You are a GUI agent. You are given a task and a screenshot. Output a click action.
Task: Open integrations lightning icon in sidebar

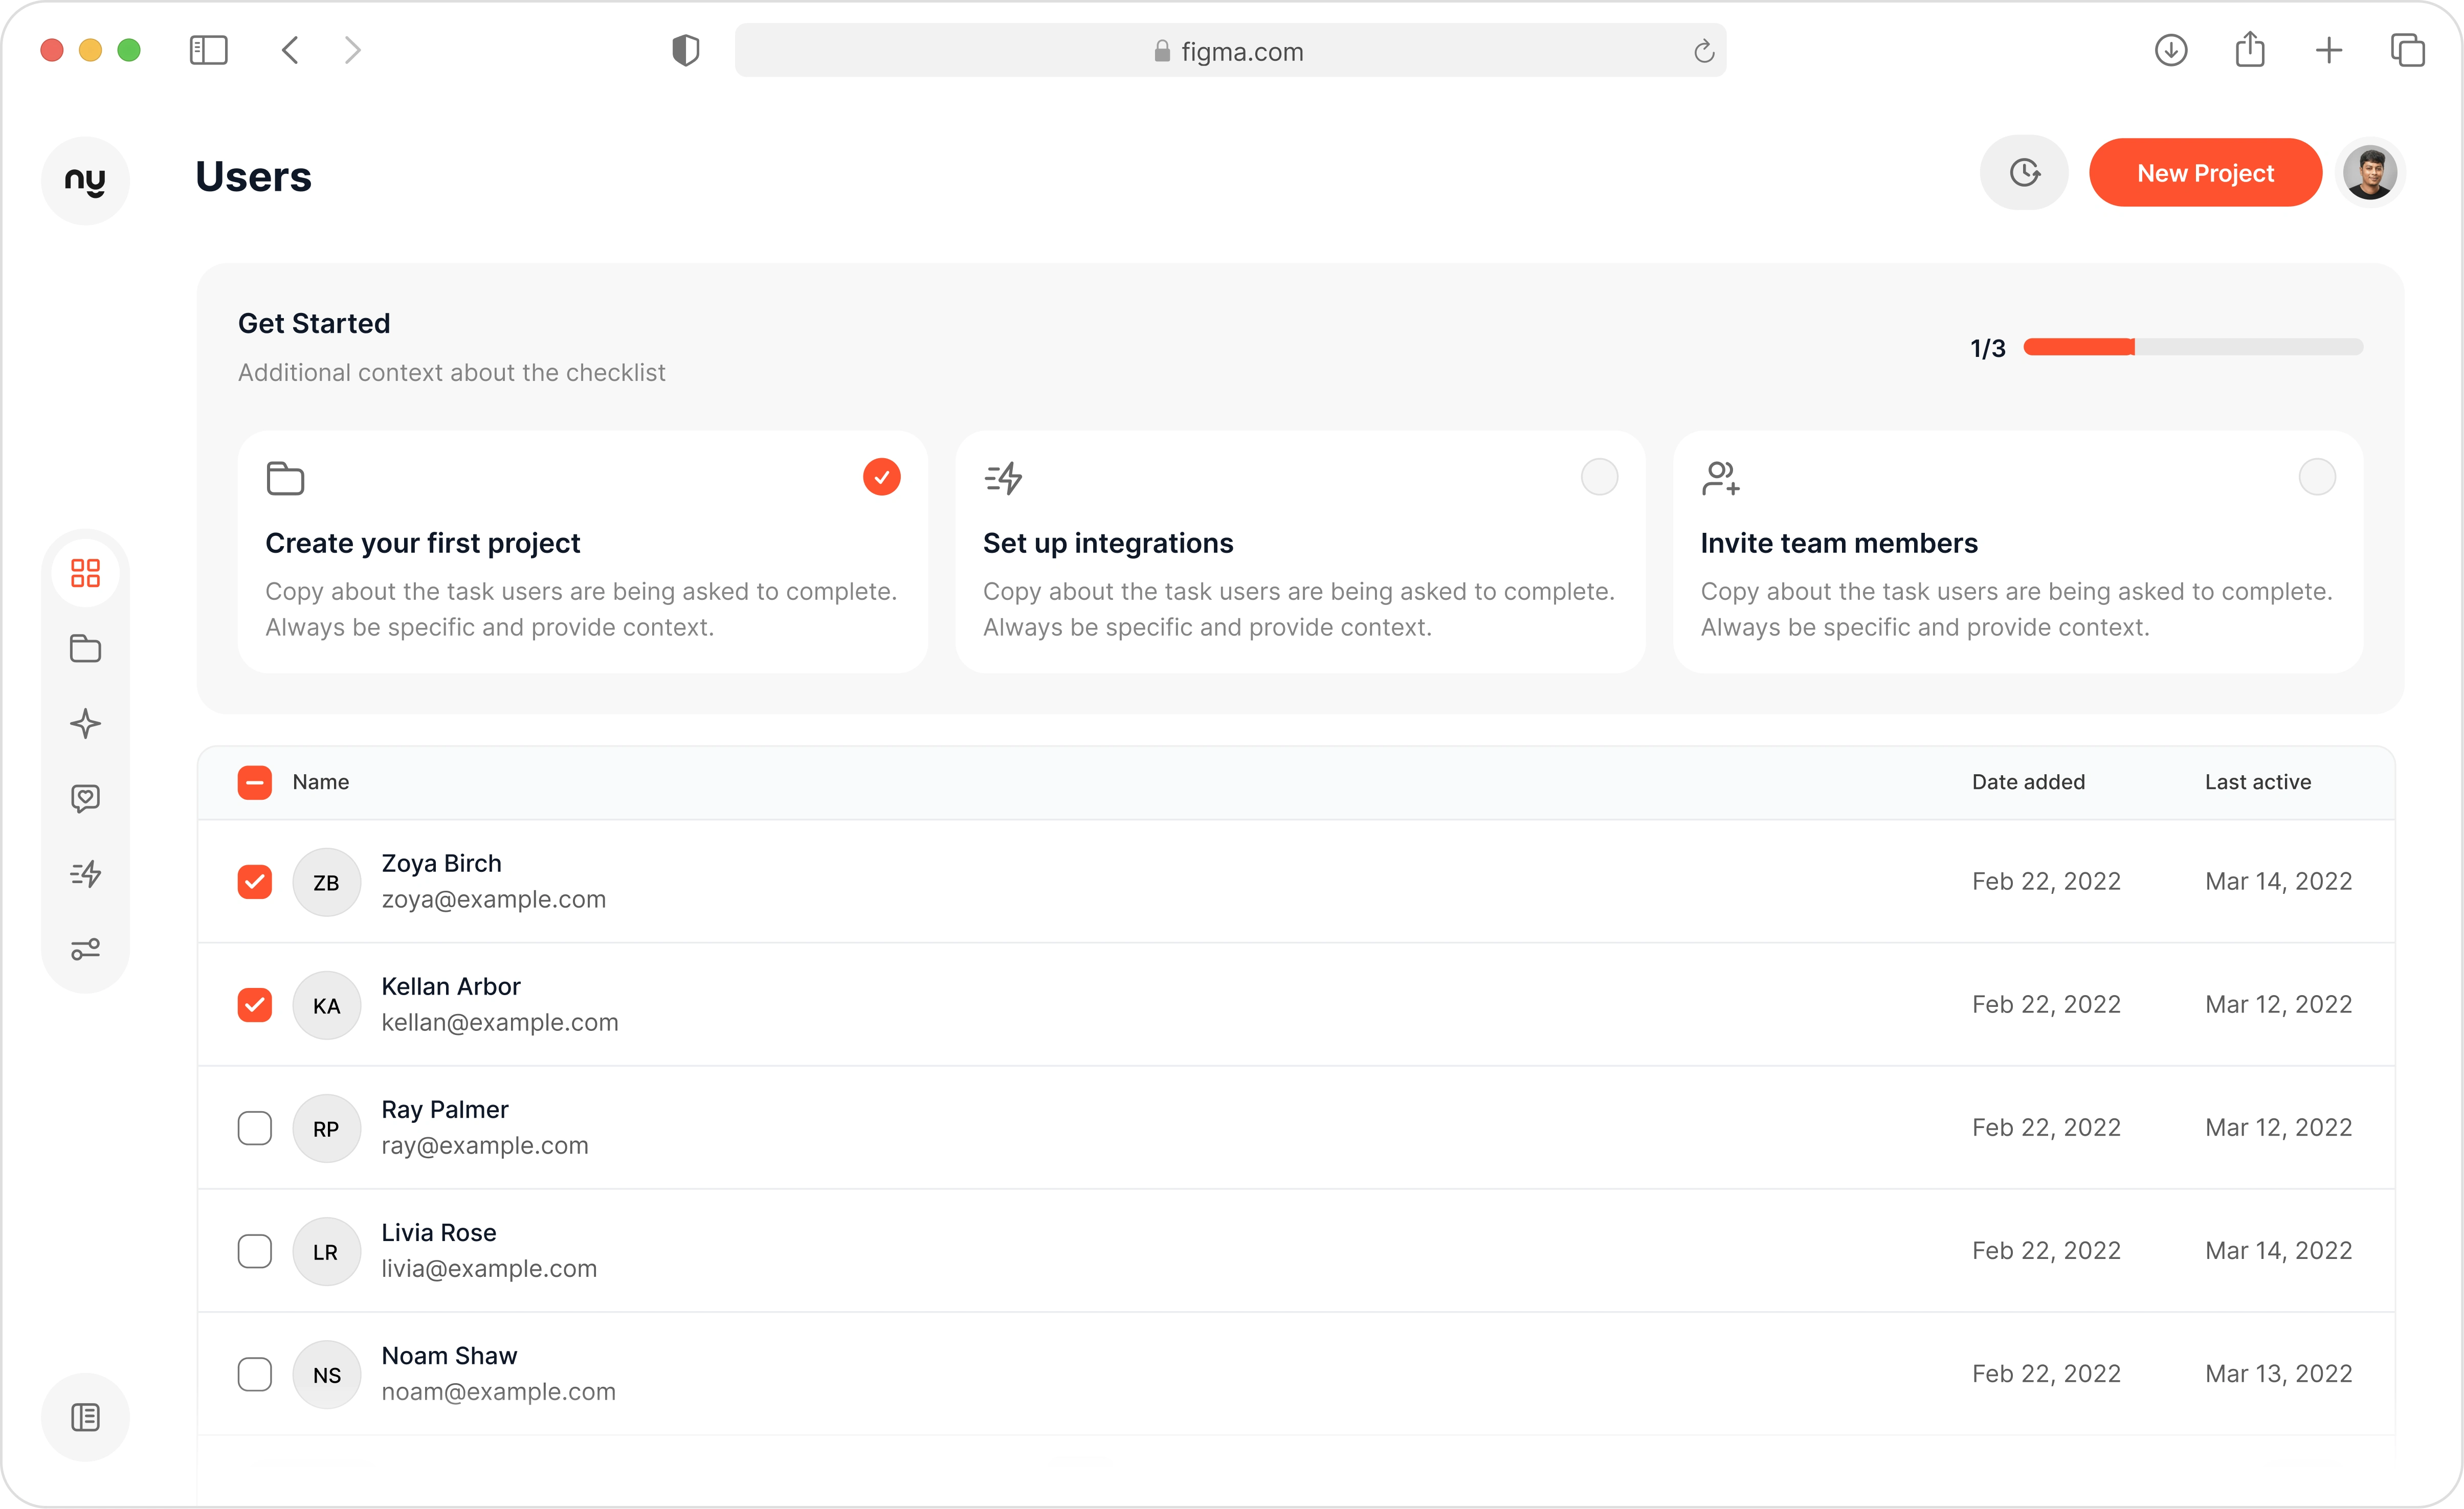85,873
